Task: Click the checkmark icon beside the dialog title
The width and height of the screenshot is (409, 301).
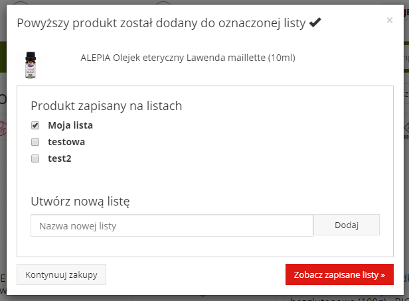Action: (315, 23)
